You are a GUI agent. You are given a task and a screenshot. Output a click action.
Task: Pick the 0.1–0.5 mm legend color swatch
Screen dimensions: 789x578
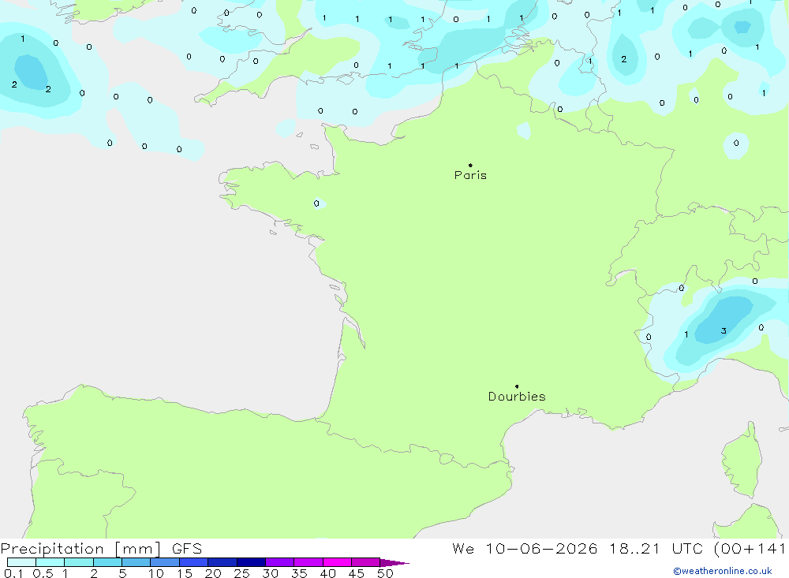(x=21, y=562)
